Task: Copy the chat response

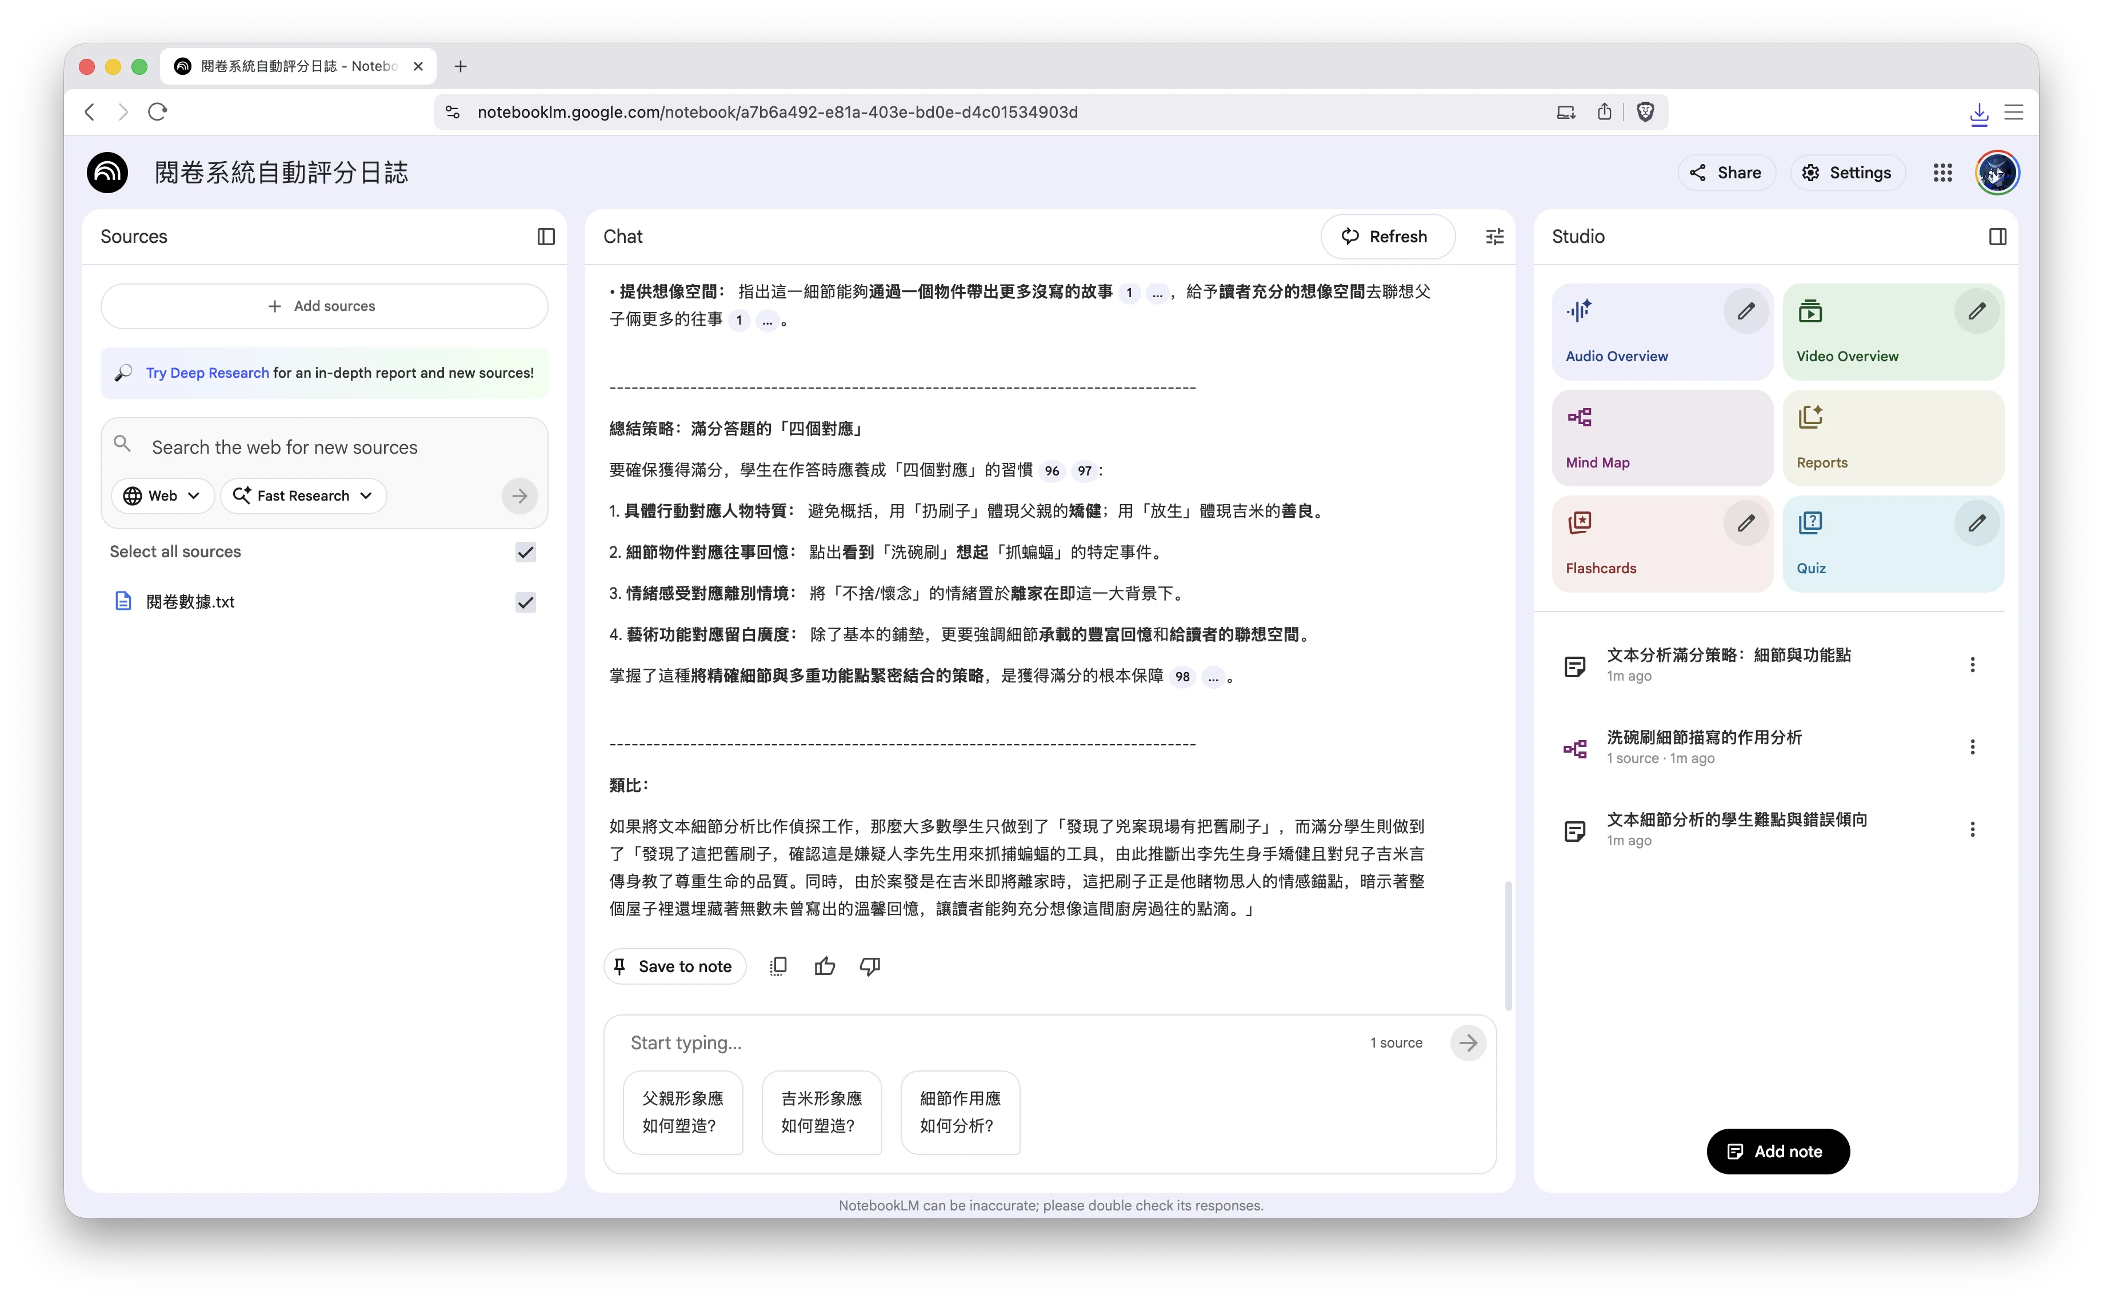Action: point(779,966)
